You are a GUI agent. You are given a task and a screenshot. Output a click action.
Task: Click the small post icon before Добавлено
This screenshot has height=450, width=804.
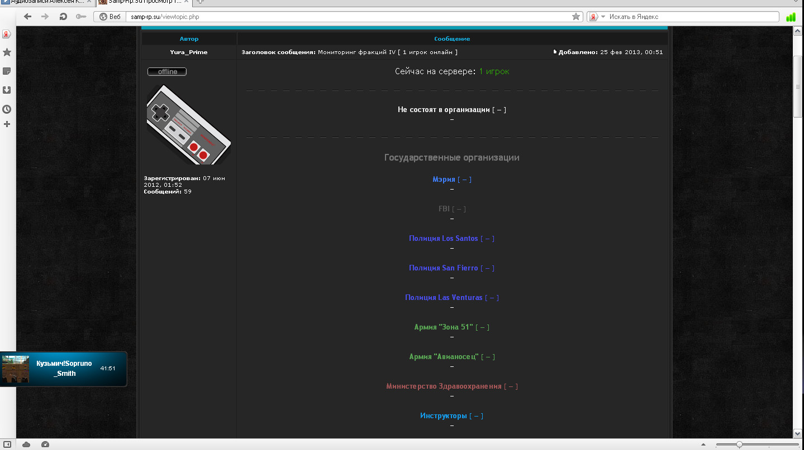click(x=555, y=52)
